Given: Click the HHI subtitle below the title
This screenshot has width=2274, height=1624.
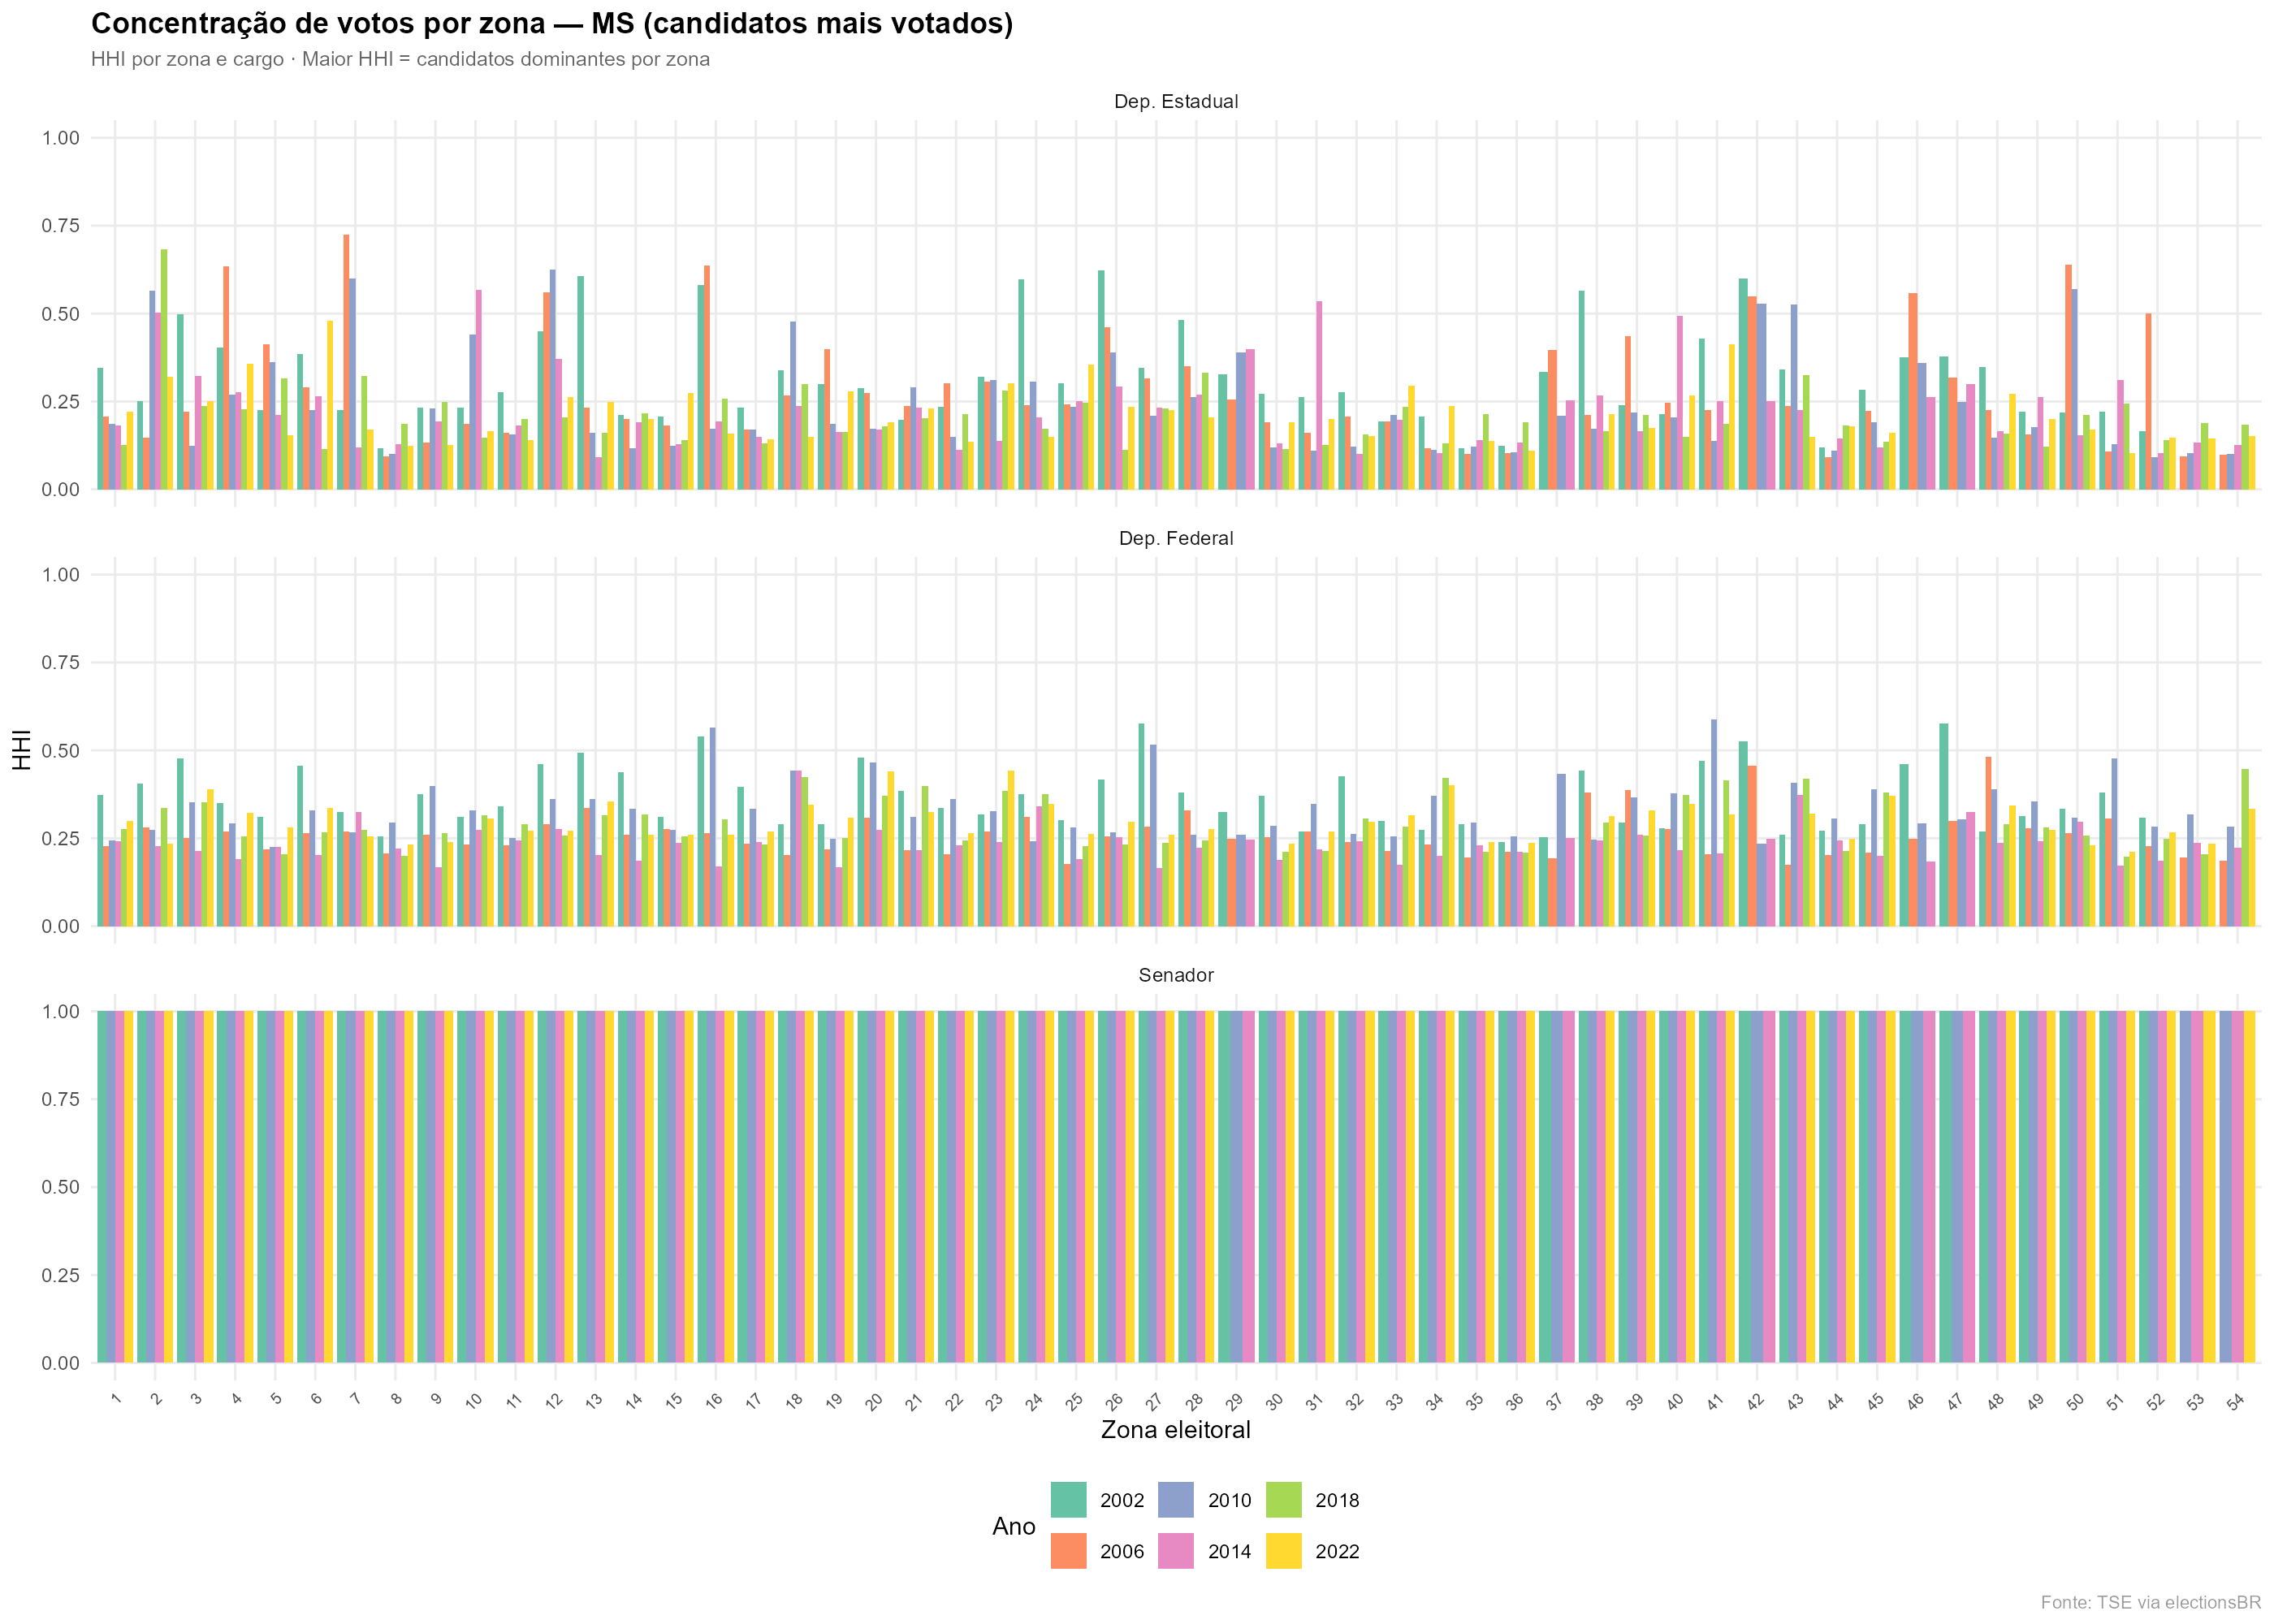Looking at the screenshot, I should point(400,59).
